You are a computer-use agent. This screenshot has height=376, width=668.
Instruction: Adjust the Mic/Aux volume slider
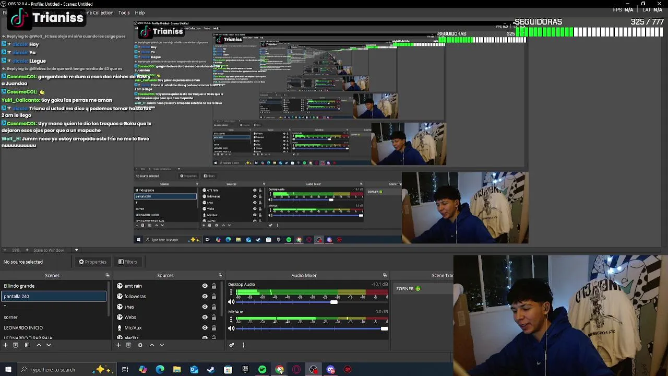tap(385, 328)
